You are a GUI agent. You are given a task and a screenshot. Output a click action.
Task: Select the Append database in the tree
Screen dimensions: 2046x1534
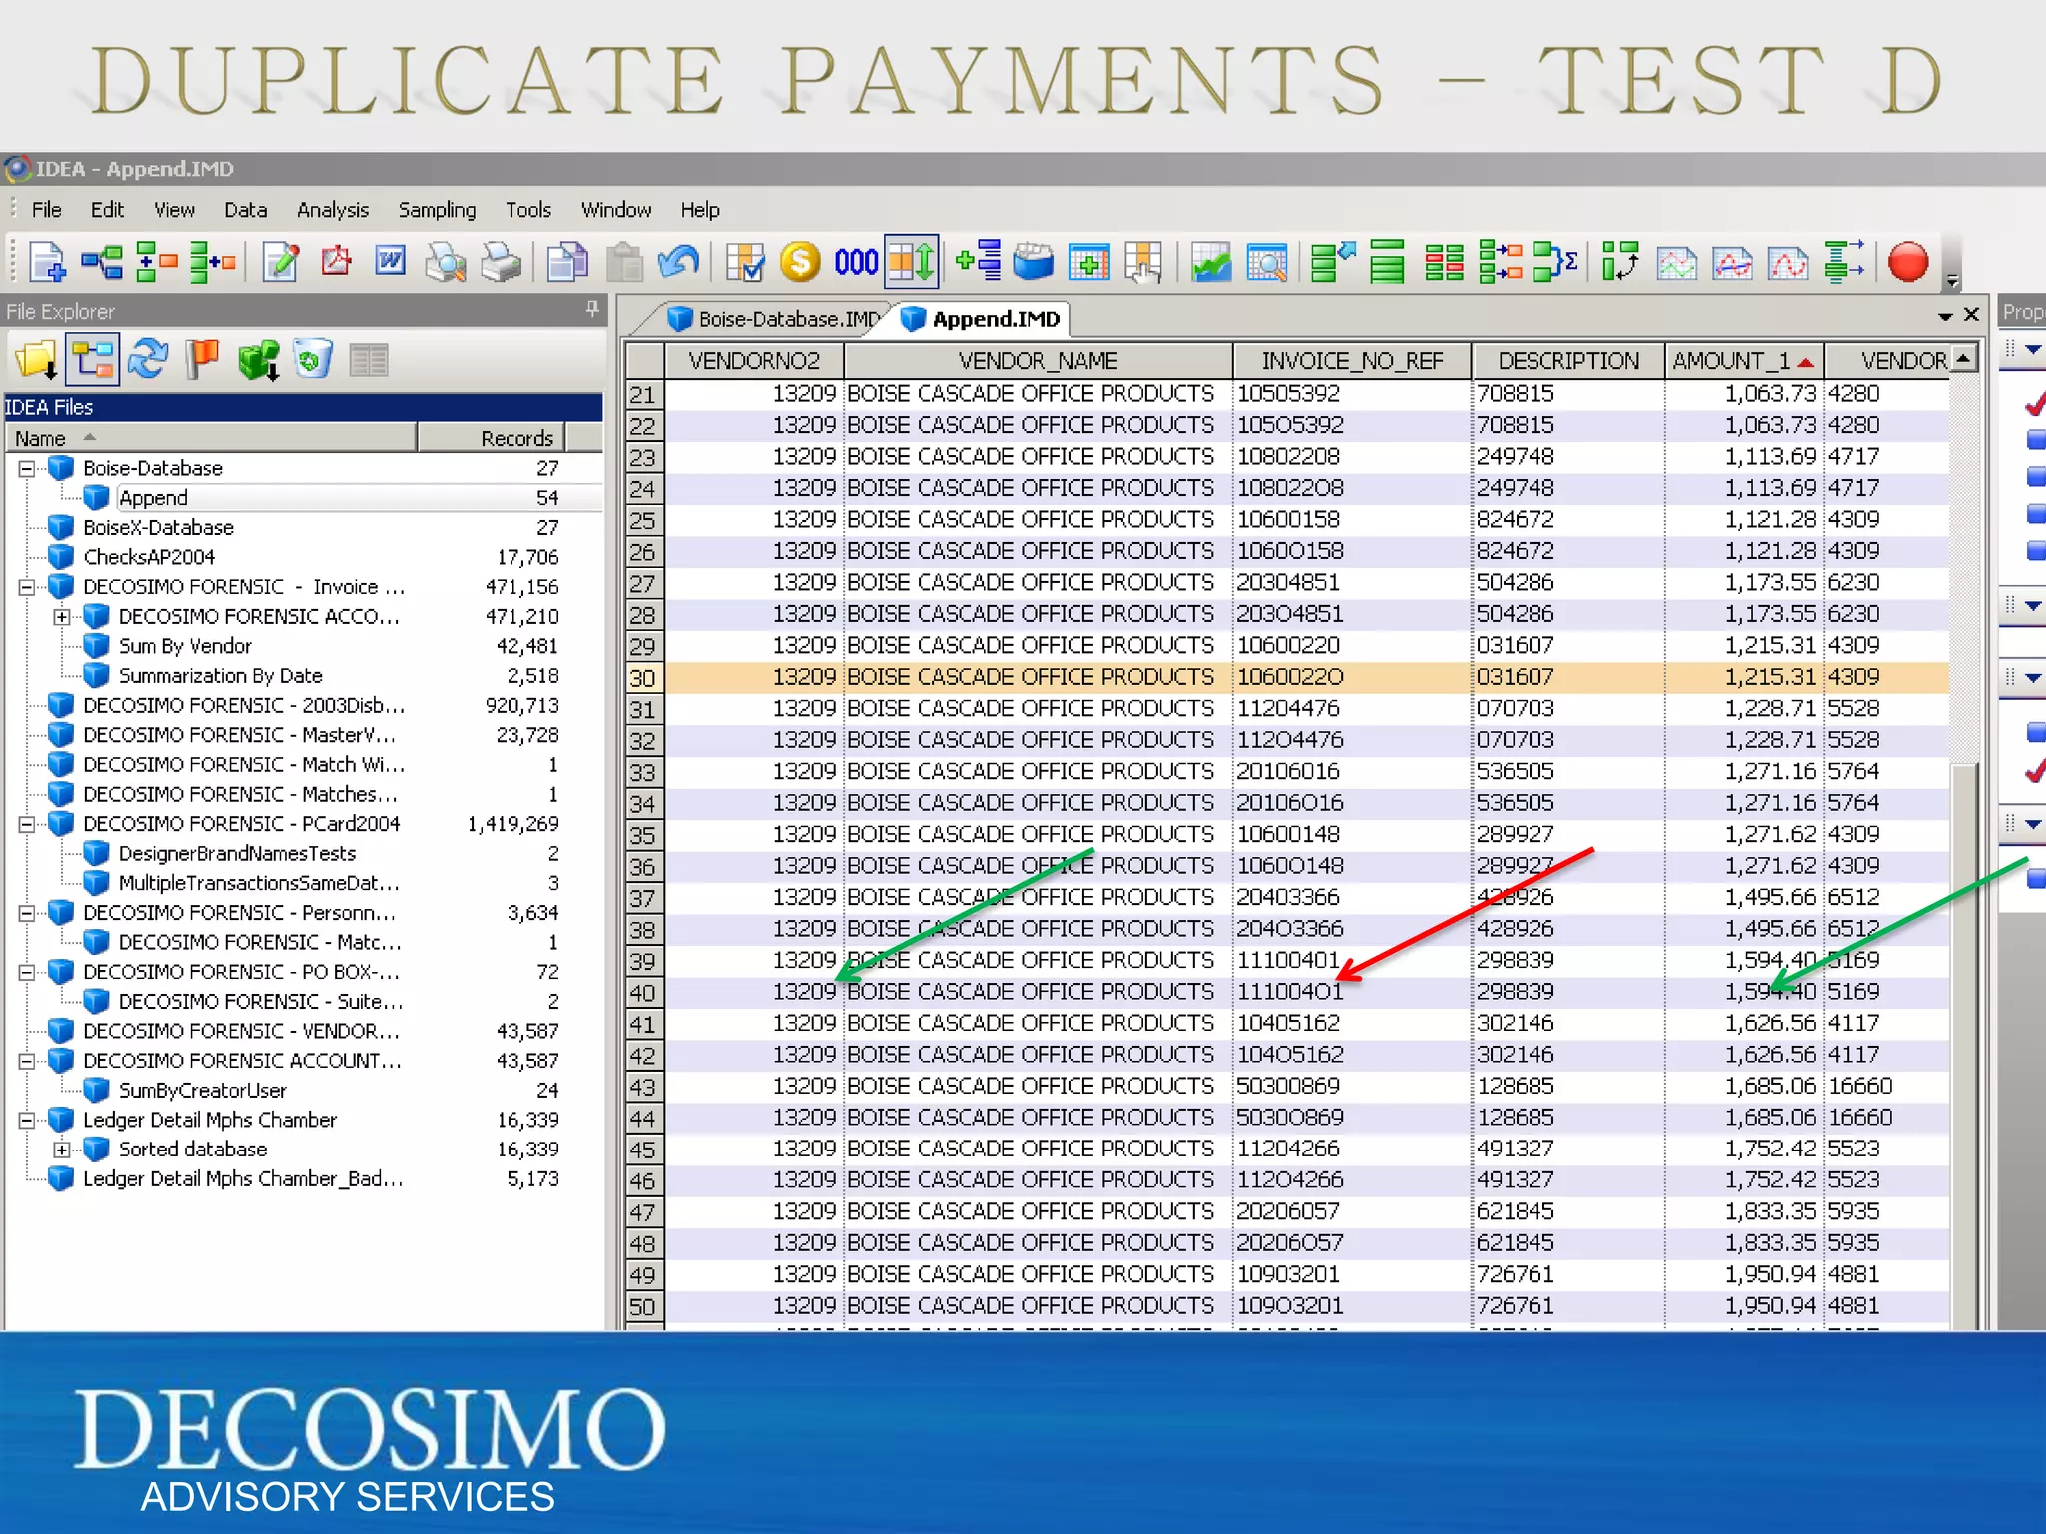153,498
